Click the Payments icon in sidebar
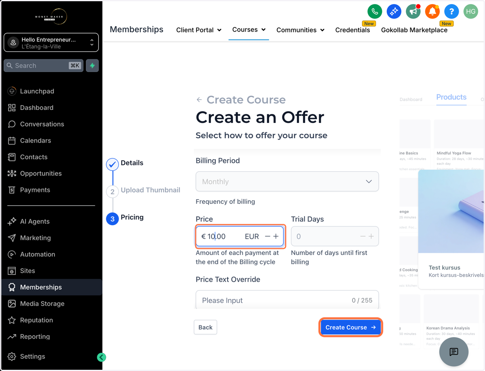Screen dimensions: 485x371 point(12,190)
